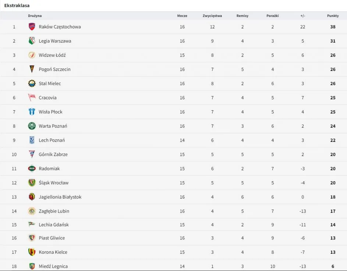
Task: Click the Cracovia flag crest icon
Action: [x=32, y=98]
